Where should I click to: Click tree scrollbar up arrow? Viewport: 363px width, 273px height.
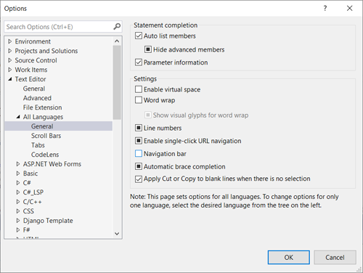click(117, 41)
